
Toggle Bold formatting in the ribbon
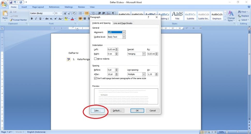click(x=32, y=19)
